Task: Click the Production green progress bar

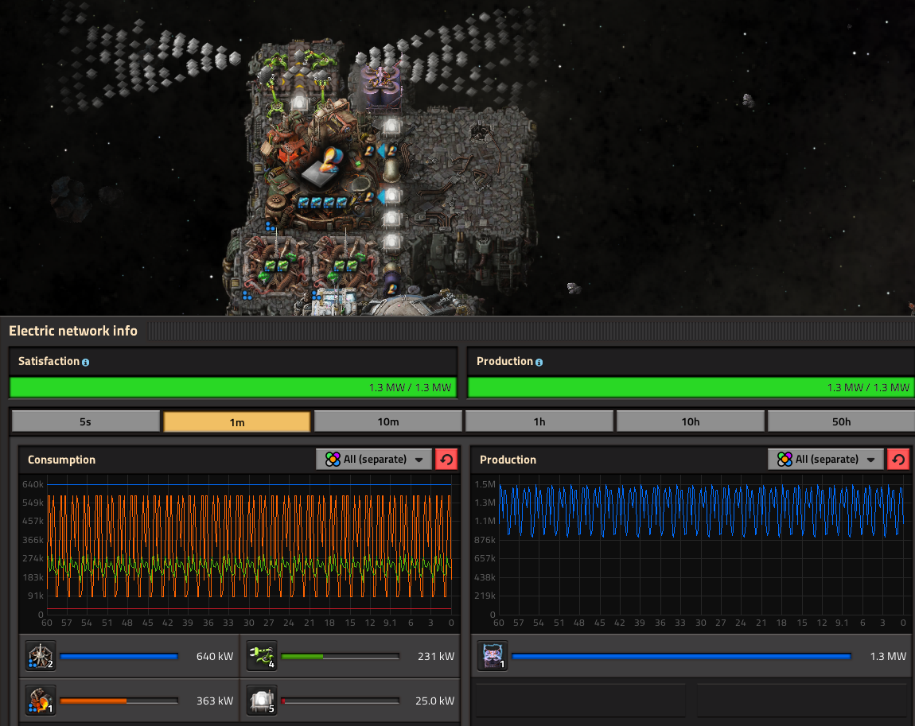Action: (691, 387)
